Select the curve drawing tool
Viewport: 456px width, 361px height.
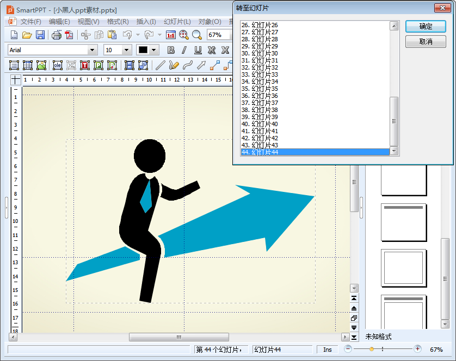tap(188, 65)
